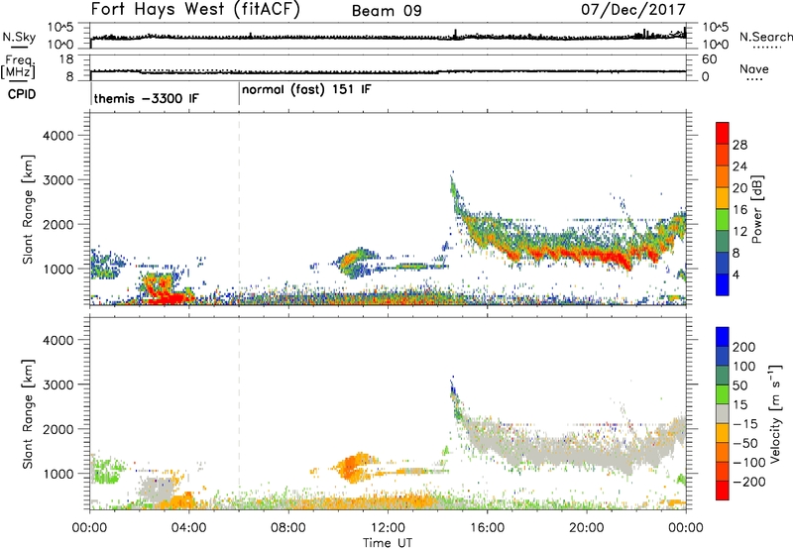Click the dashed CPID change line in the velocity panel
The height and width of the screenshot is (549, 793).
point(239,413)
